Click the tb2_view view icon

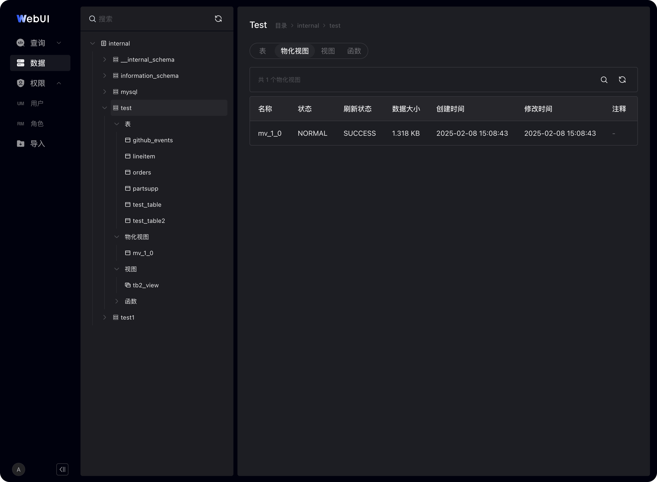click(128, 285)
